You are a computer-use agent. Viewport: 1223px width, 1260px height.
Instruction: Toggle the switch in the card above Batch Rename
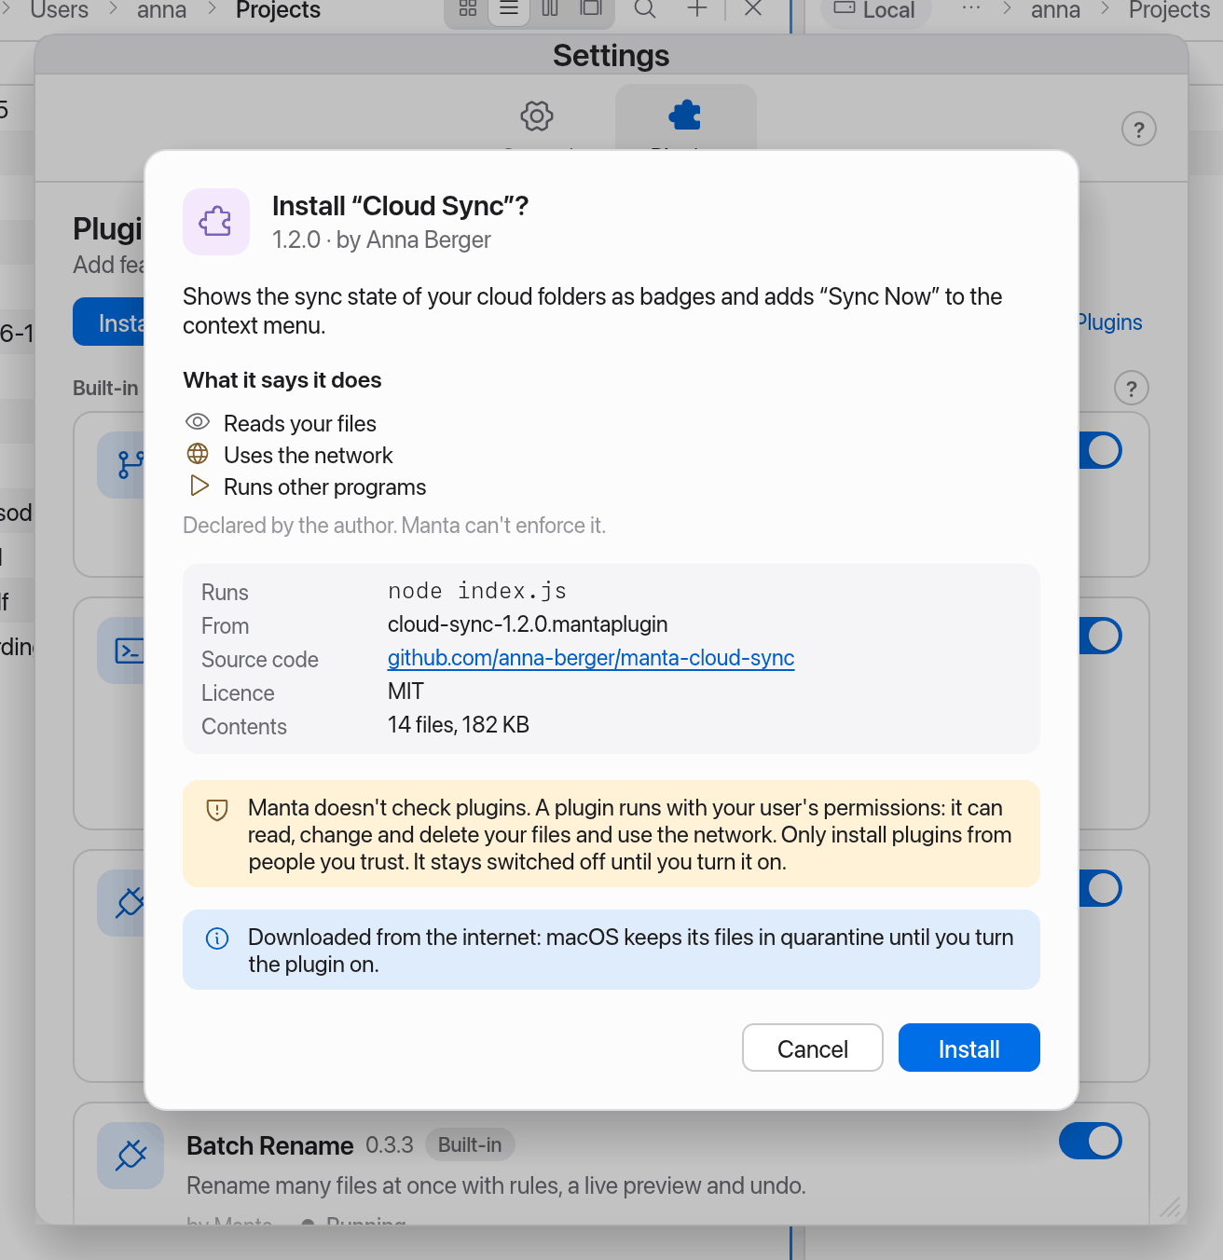[1100, 888]
